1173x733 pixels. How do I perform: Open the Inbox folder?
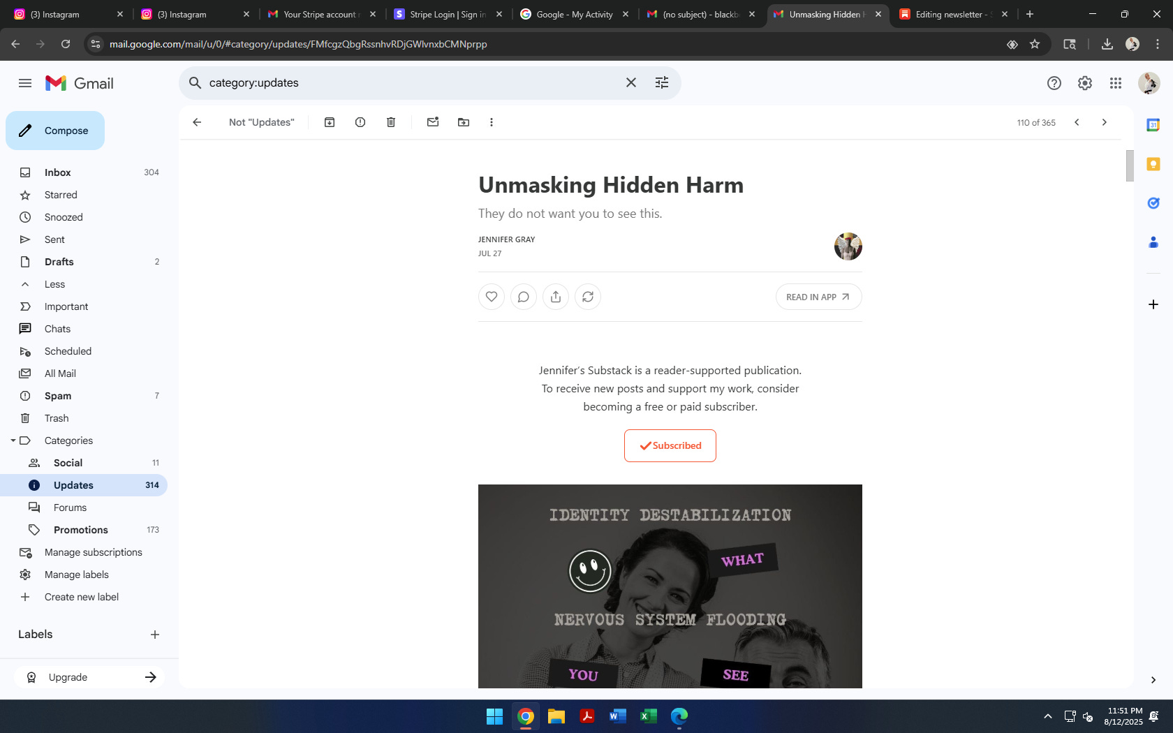(x=84, y=172)
